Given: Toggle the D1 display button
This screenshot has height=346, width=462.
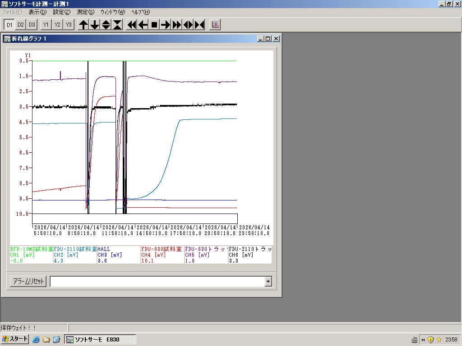Looking at the screenshot, I should pyautogui.click(x=9, y=25).
